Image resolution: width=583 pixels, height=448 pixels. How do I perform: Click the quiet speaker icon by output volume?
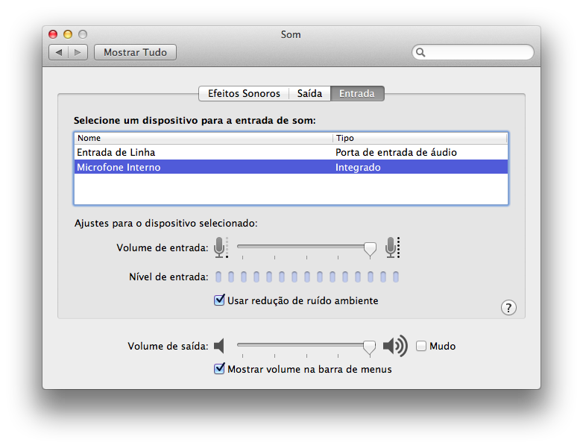pyautogui.click(x=219, y=346)
